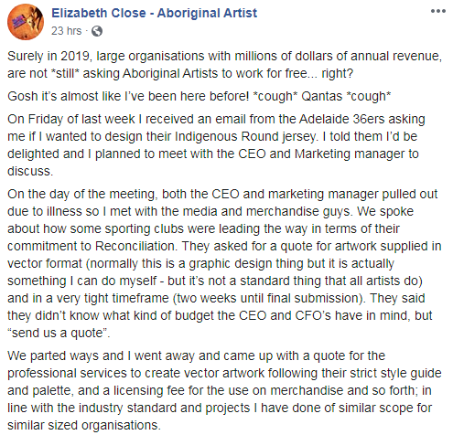Click the words 'vector format' in the post
Viewport: 453px width, 435px height.
pos(45,263)
